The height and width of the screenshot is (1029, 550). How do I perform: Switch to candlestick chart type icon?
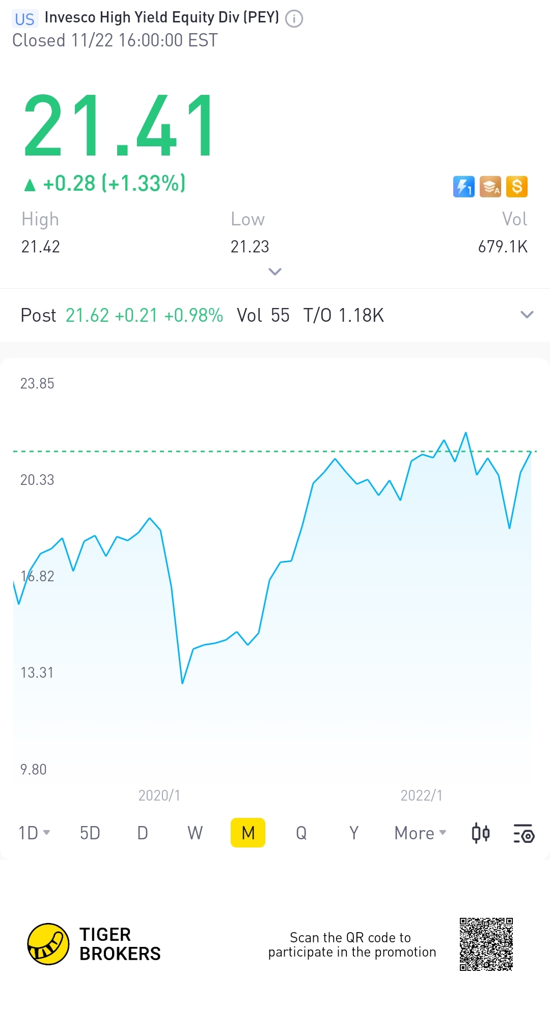(480, 833)
